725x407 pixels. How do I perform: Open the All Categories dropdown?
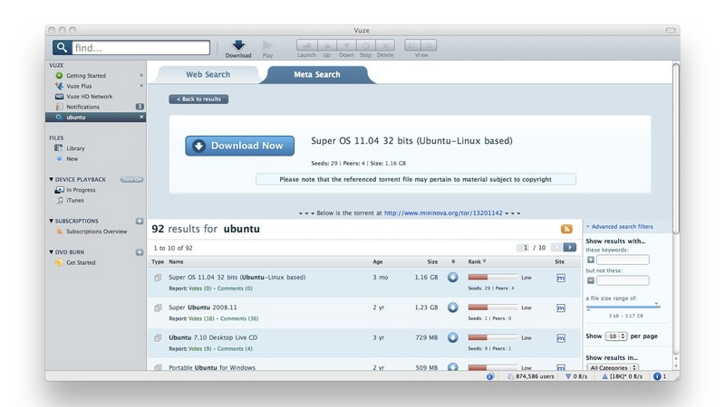(613, 368)
